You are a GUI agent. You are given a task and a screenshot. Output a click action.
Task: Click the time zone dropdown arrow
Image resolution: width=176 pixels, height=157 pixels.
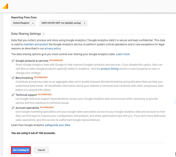pos(84,23)
